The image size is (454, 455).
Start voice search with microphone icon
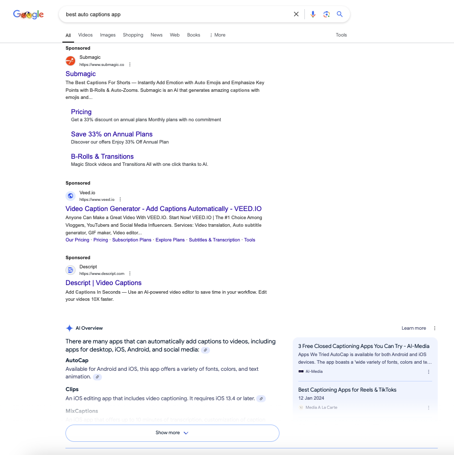point(312,14)
